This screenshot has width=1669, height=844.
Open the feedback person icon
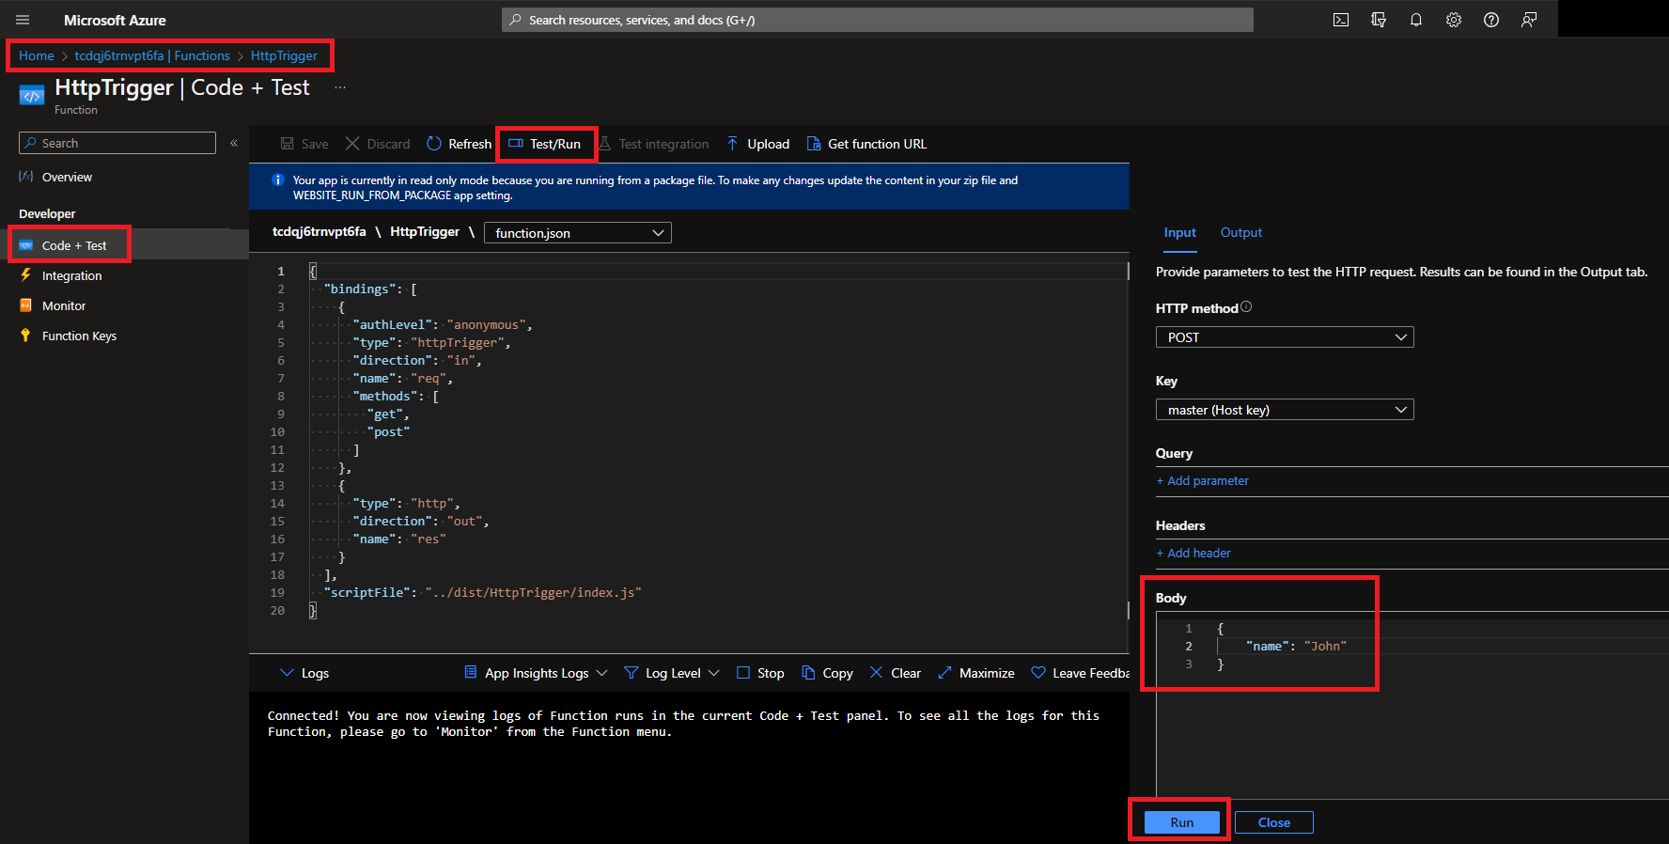point(1529,20)
